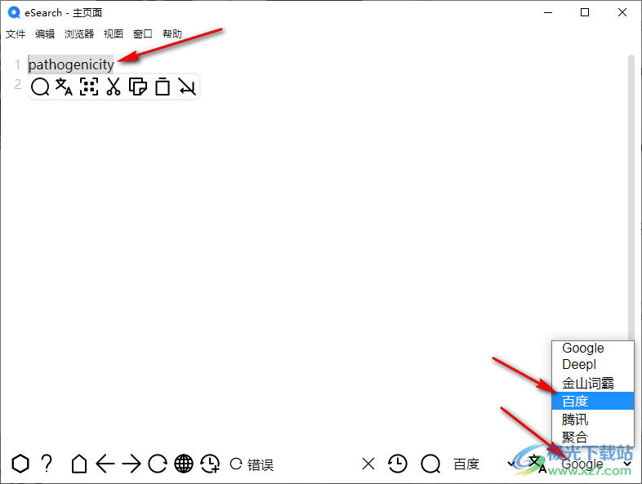Expand the 百度 search engine dropdown

coord(484,464)
